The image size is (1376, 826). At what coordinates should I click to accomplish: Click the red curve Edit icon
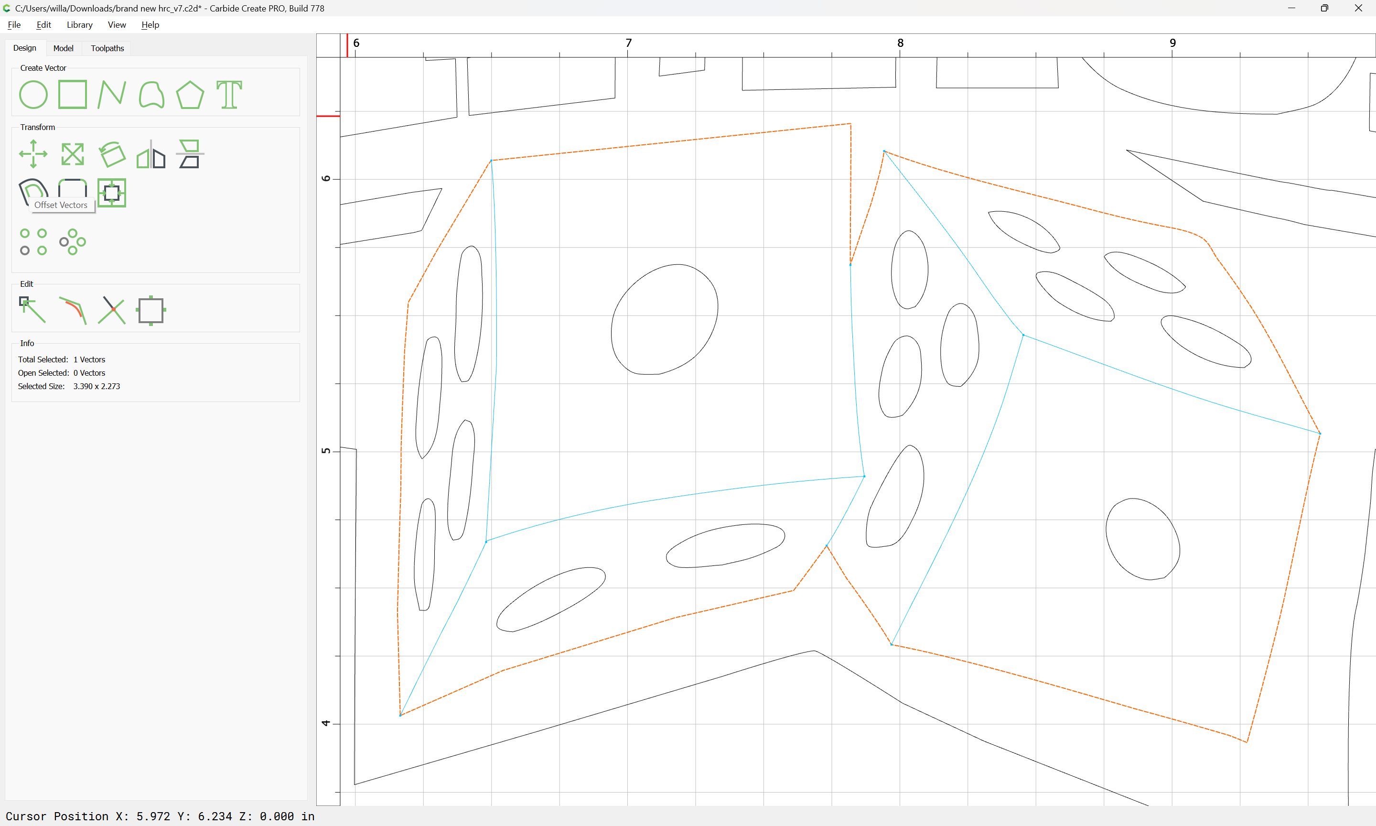72,310
